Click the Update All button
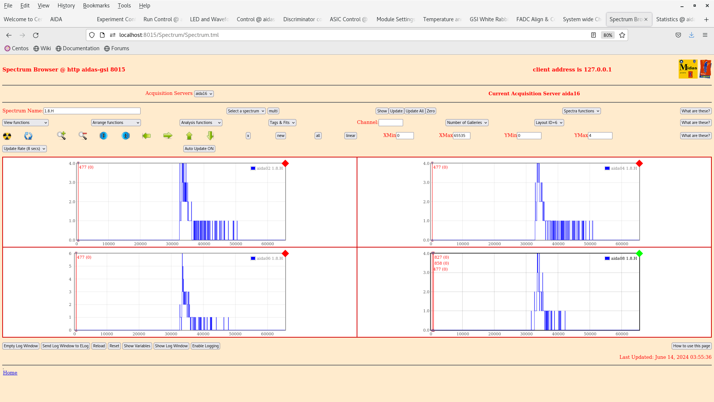The width and height of the screenshot is (714, 402). 414,111
